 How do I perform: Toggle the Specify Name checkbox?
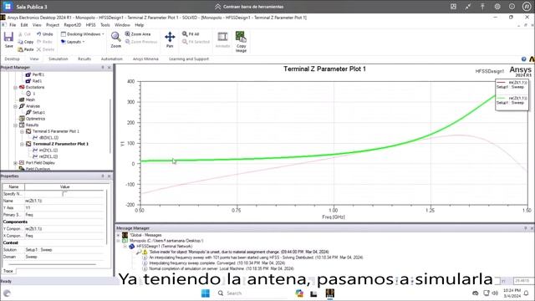point(64,193)
